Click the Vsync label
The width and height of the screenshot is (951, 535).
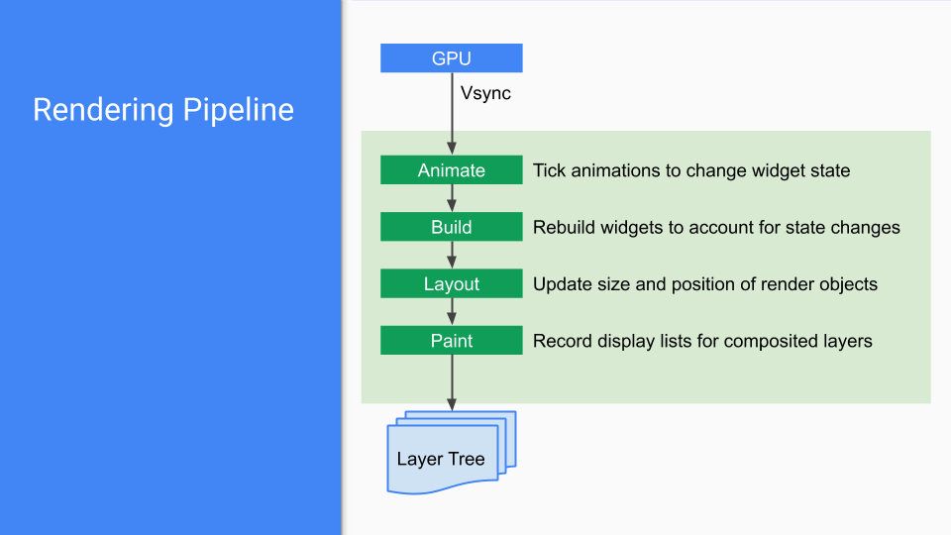click(485, 93)
